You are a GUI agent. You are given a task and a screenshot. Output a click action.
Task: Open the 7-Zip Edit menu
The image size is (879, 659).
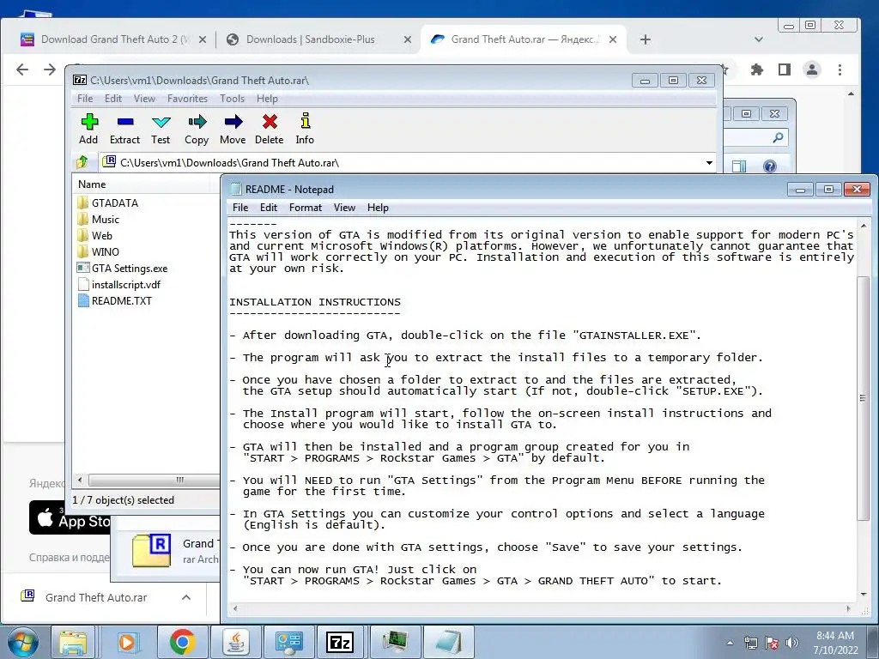[112, 98]
